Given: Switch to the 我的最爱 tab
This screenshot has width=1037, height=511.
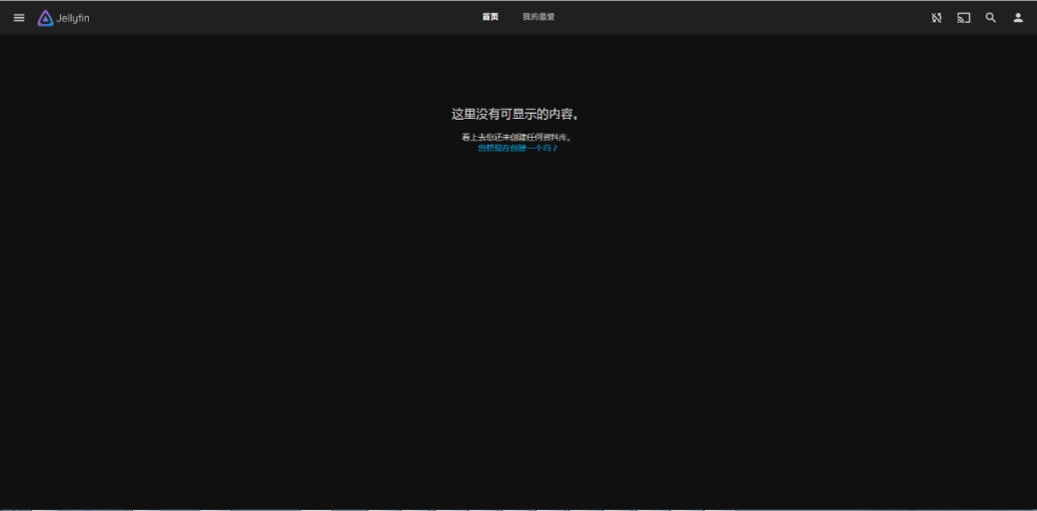Looking at the screenshot, I should [538, 17].
